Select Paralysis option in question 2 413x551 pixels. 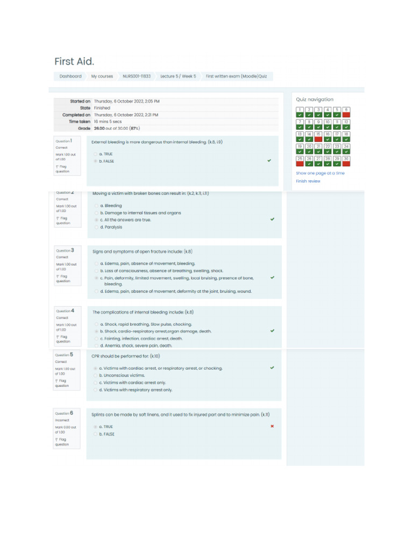[x=97, y=228]
